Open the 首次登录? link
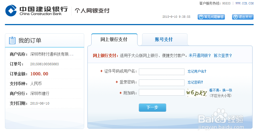Image resolution: width=258 pixels, height=136 pixels. (x=223, y=56)
